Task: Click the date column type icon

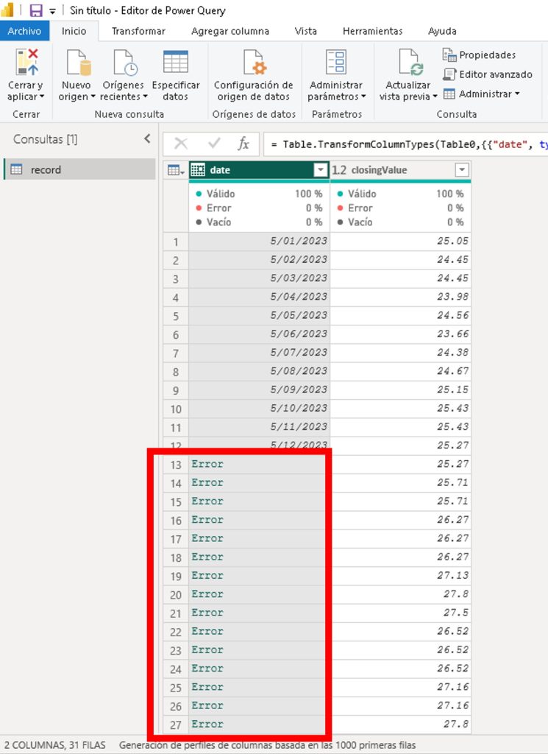Action: point(197,170)
